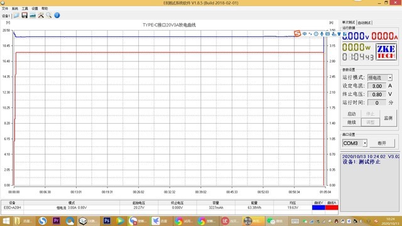Click the magnifier zoom toolbar icon
The height and width of the screenshot is (226, 402).
coord(49,15)
